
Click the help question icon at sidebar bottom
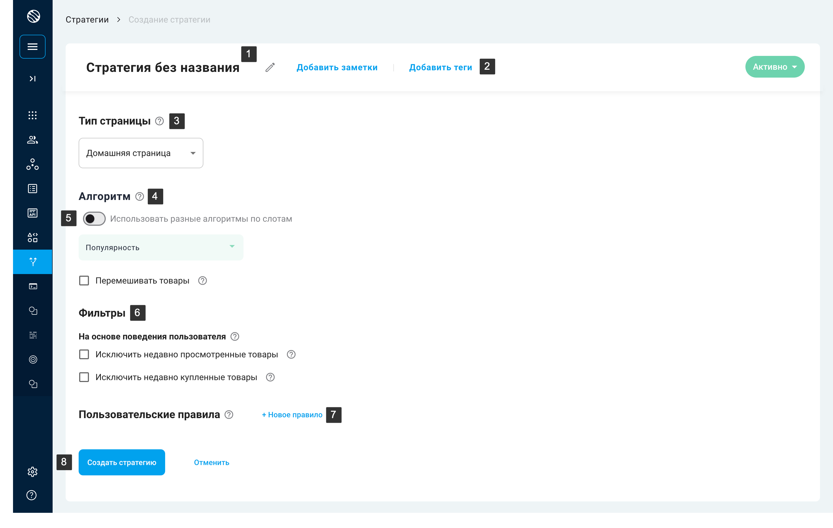click(31, 495)
